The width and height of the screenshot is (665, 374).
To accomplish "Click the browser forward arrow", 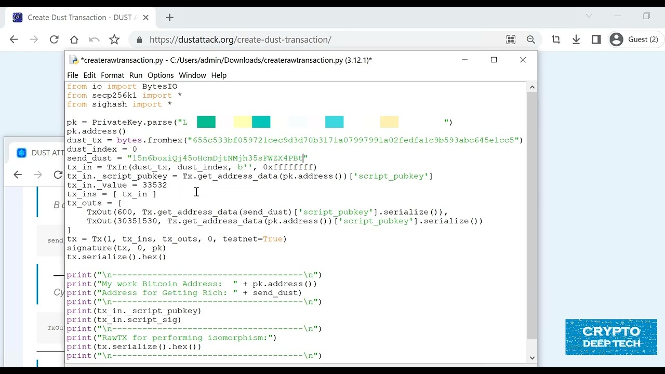I will coord(34,39).
